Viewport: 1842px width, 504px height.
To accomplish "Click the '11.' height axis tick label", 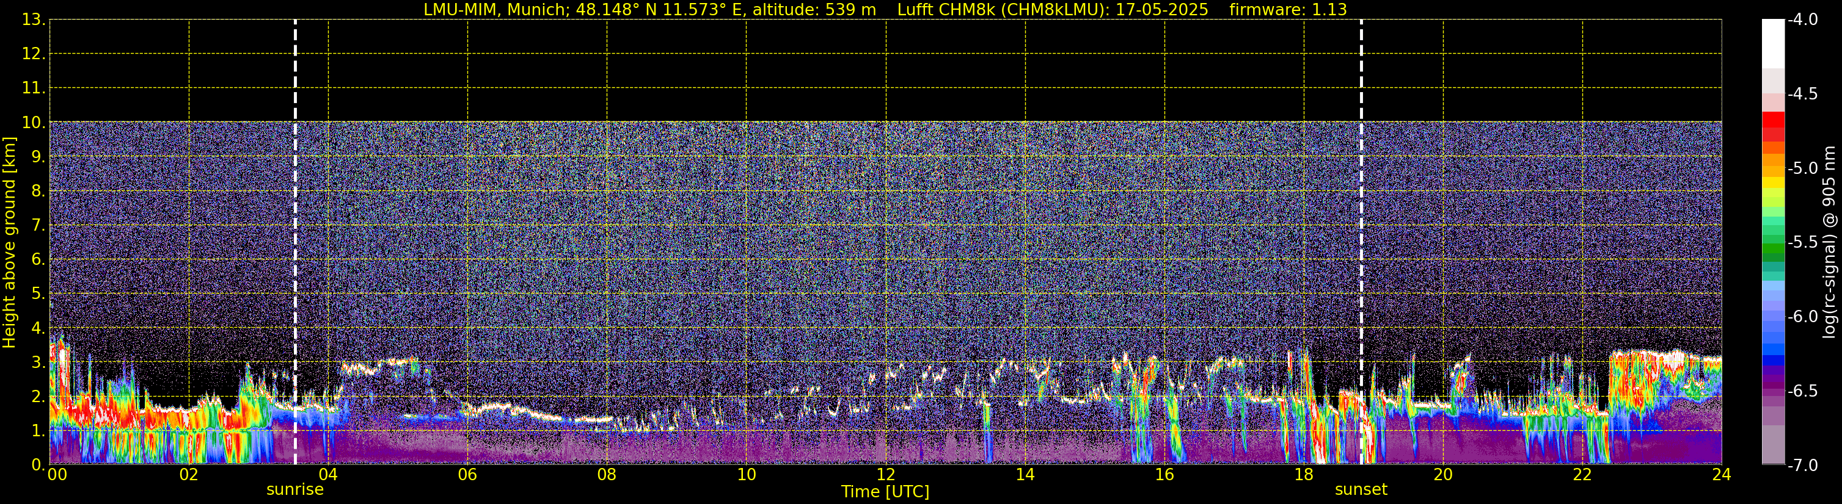I will (34, 88).
